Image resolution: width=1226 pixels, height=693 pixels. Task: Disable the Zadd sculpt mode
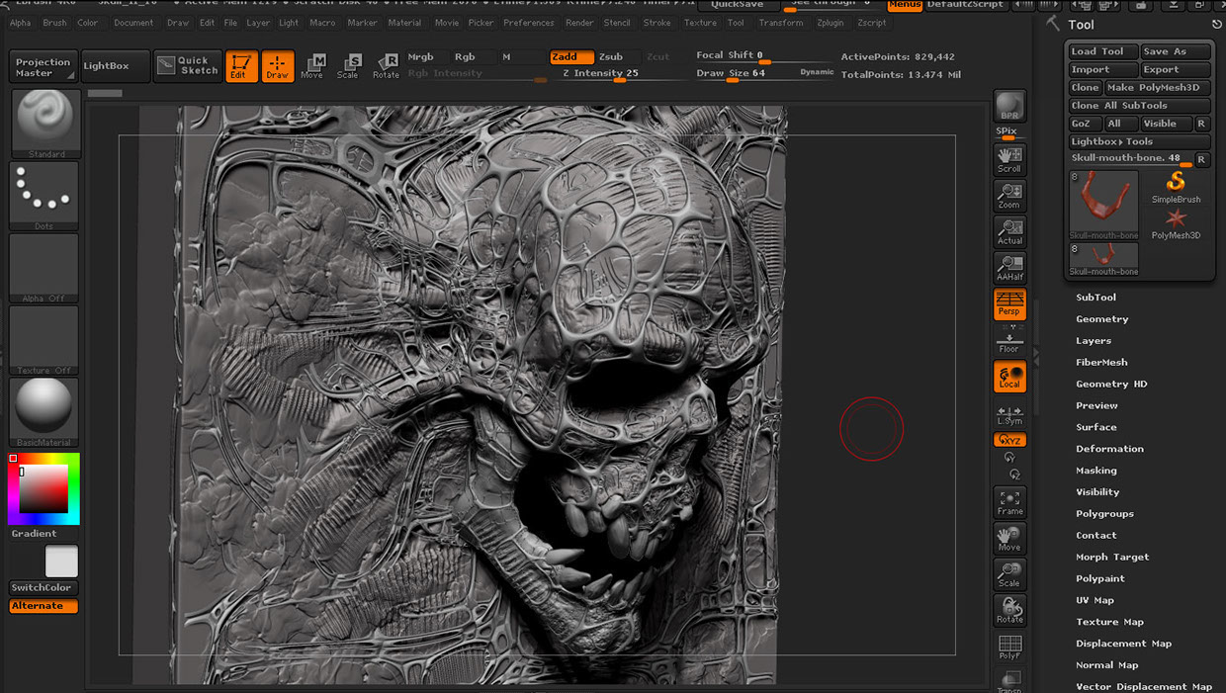571,57
